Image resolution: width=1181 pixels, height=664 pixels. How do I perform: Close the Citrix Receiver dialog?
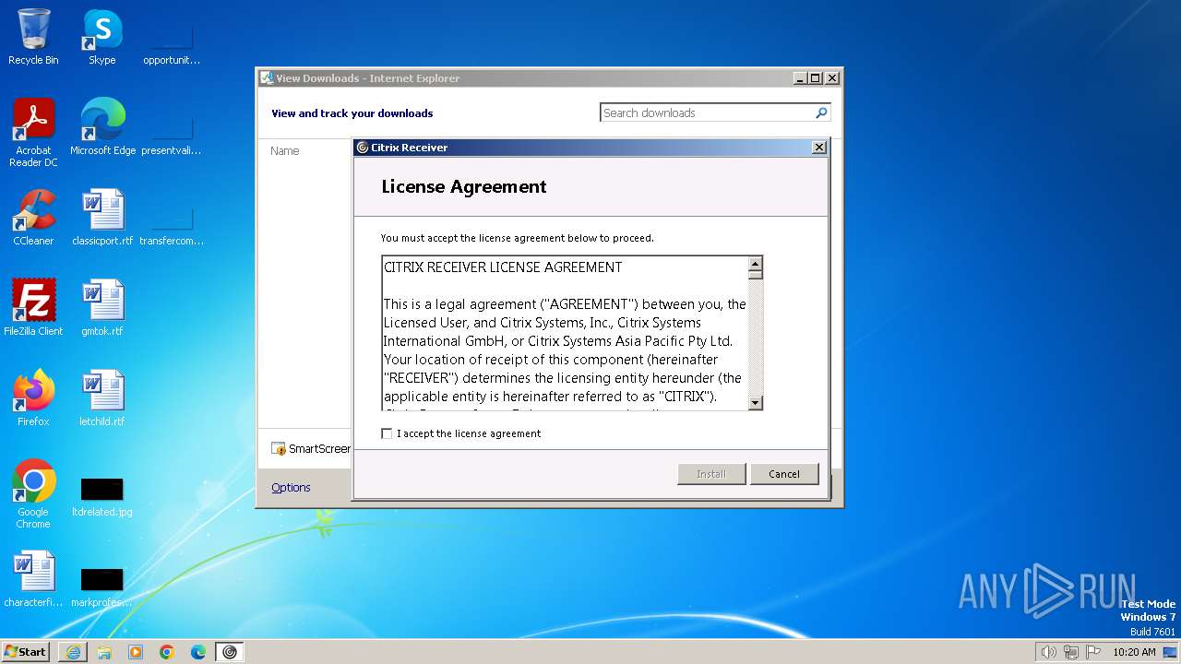tap(818, 148)
